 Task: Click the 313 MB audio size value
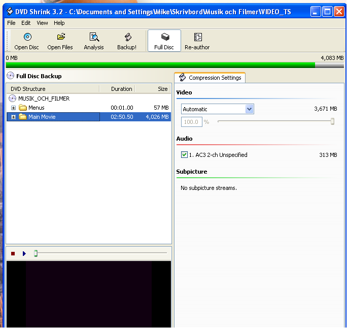coord(328,155)
